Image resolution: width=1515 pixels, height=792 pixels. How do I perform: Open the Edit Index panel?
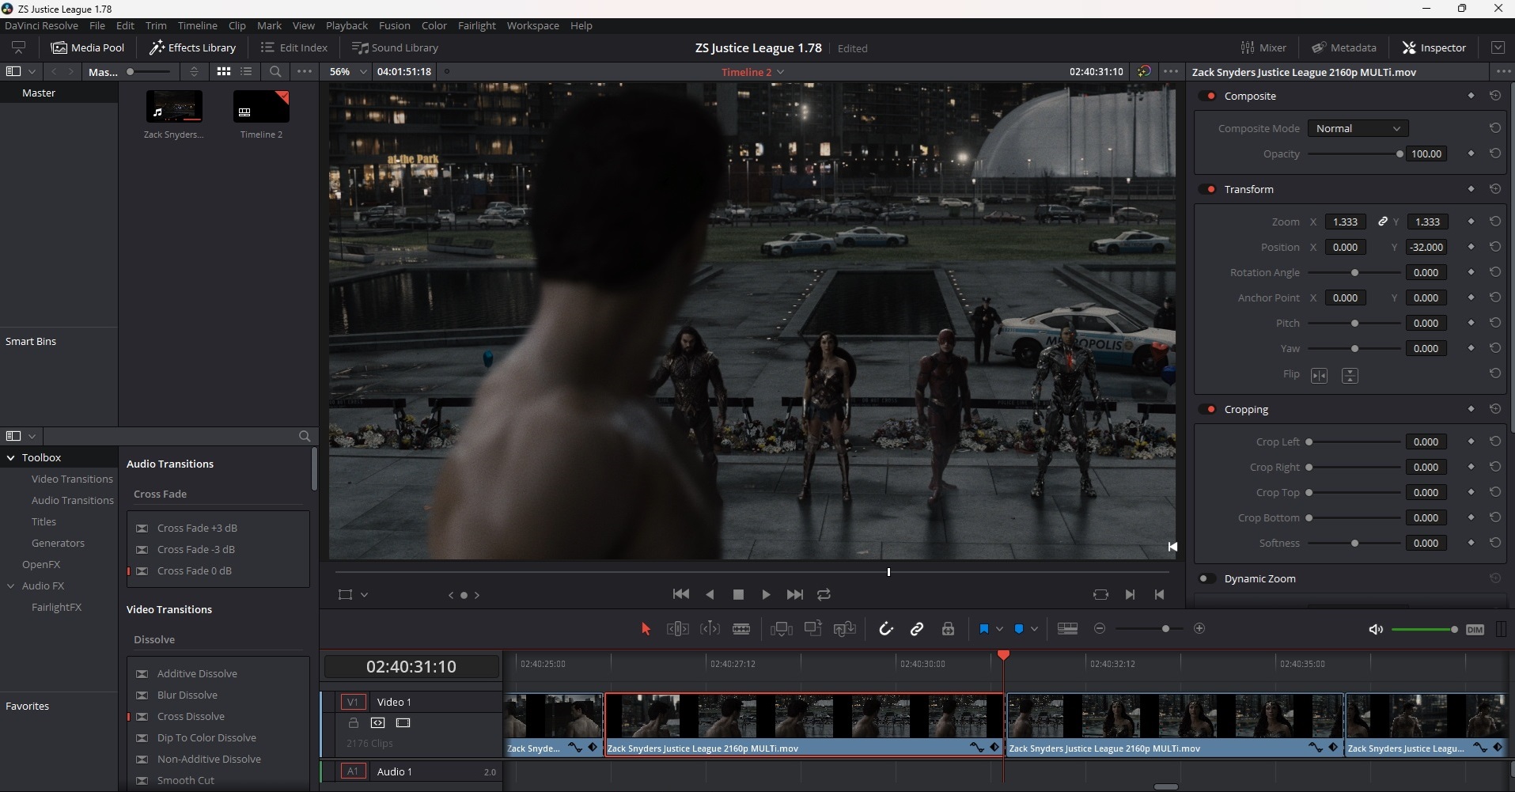[294, 47]
